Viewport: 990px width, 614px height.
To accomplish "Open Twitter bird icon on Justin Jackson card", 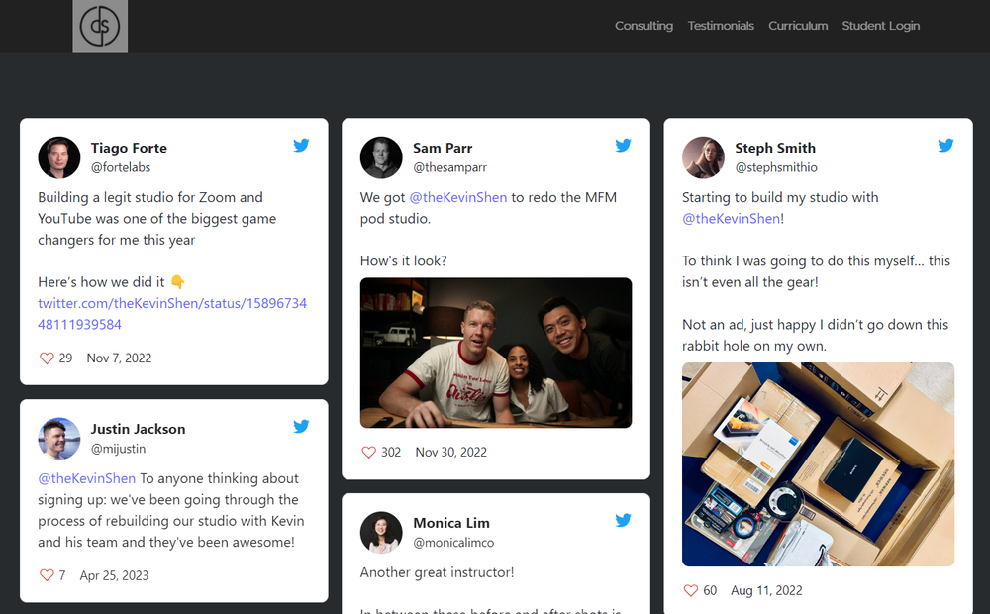I will [301, 427].
